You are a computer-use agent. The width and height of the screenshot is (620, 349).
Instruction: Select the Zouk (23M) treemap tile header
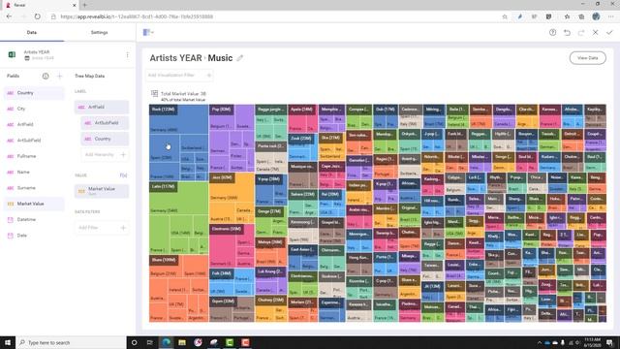302,139
